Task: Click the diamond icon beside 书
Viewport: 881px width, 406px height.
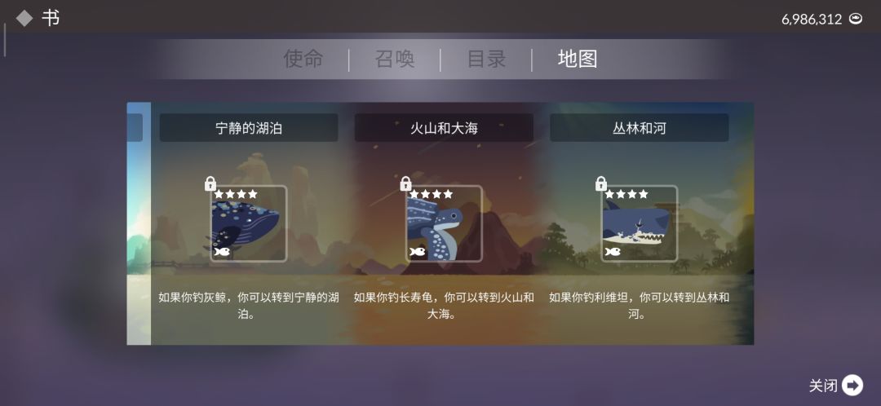Action: pos(24,19)
